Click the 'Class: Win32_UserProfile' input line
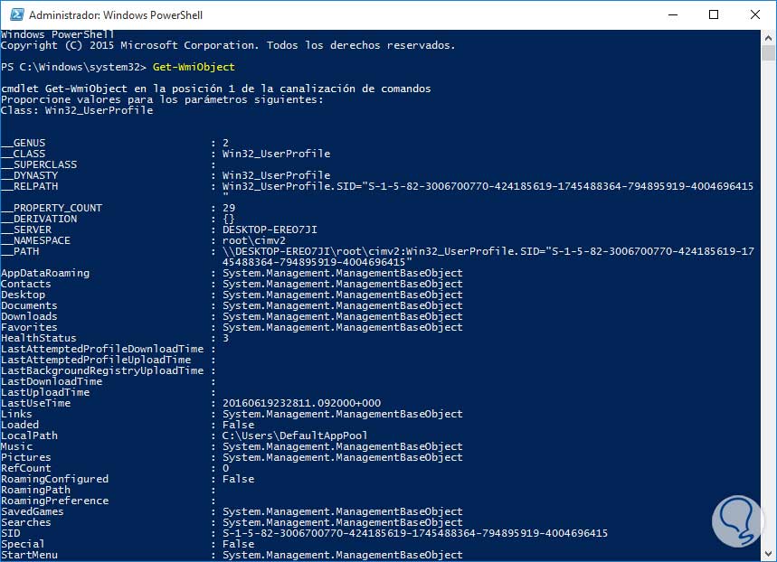This screenshot has width=777, height=562. (77, 110)
